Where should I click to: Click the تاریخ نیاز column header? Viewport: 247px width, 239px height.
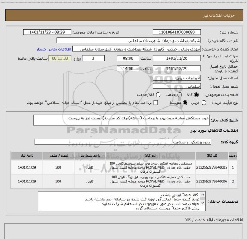[27, 156]
